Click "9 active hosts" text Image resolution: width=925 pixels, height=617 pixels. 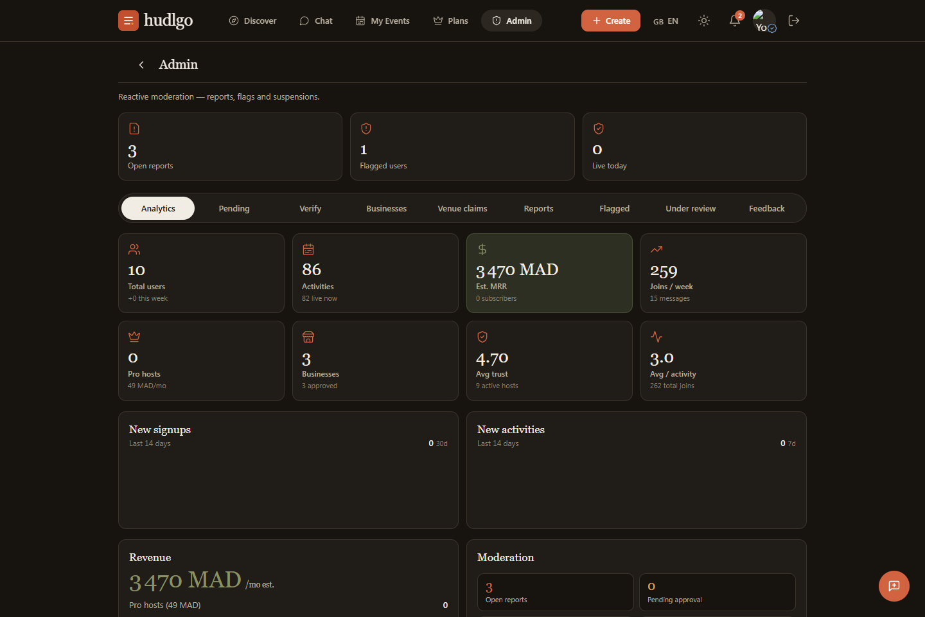497,386
